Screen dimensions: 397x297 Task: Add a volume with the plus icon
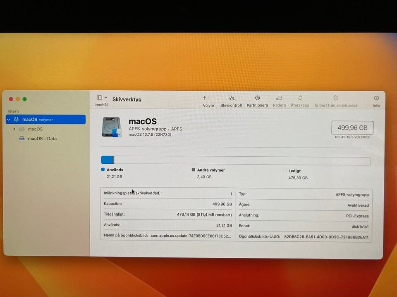[x=204, y=98]
